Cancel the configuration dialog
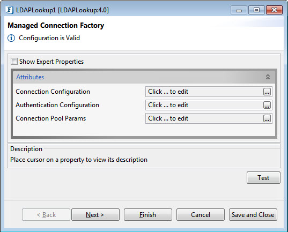 click(201, 214)
